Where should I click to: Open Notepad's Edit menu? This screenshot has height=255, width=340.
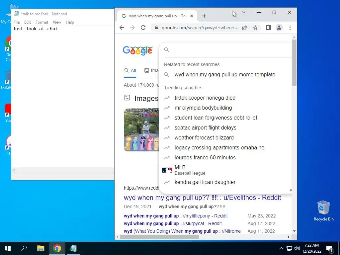(28, 22)
